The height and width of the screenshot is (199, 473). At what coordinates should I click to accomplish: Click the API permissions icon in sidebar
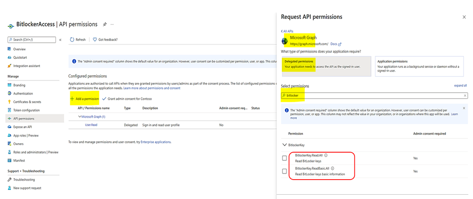(x=9, y=119)
